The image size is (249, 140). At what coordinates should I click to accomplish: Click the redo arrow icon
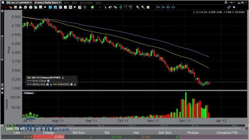click(x=115, y=7)
